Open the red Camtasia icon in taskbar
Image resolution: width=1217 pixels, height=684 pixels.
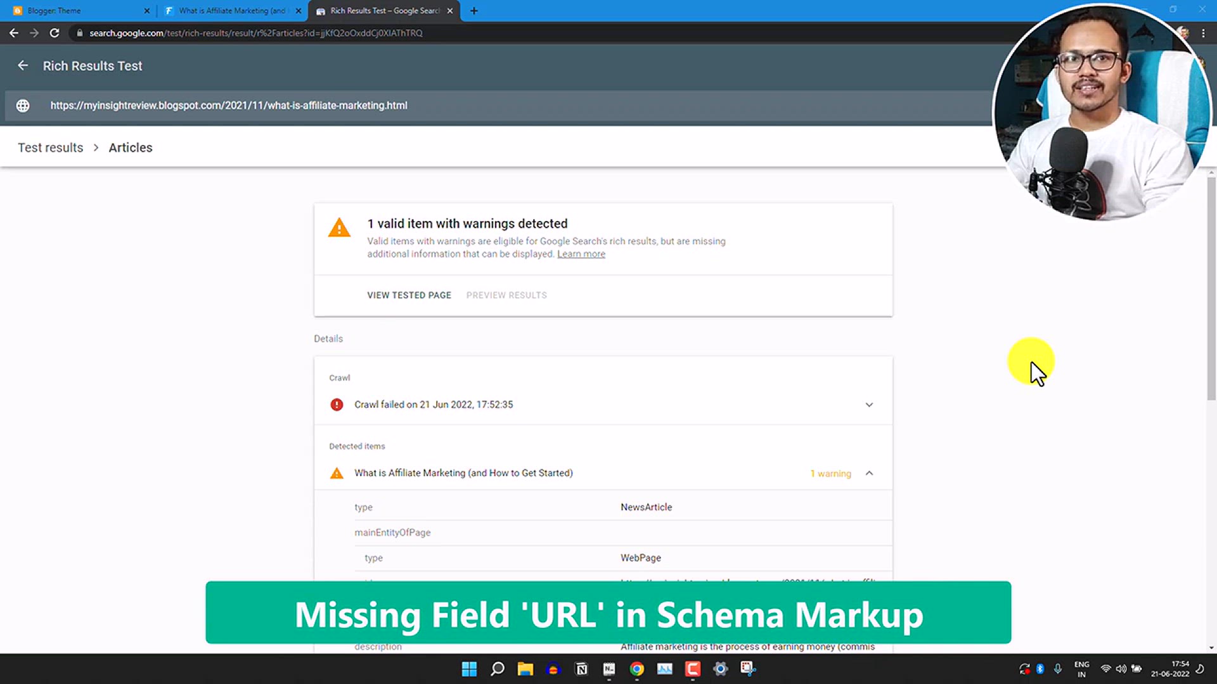pyautogui.click(x=693, y=669)
